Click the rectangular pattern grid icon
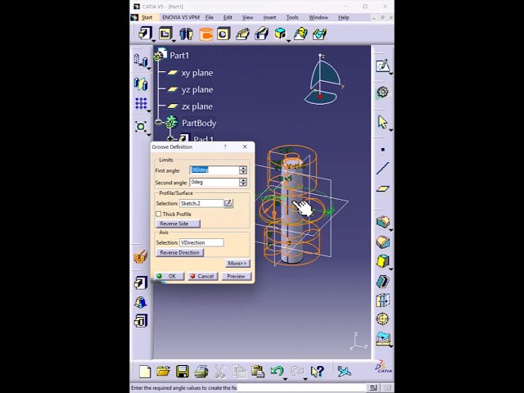 tap(141, 104)
